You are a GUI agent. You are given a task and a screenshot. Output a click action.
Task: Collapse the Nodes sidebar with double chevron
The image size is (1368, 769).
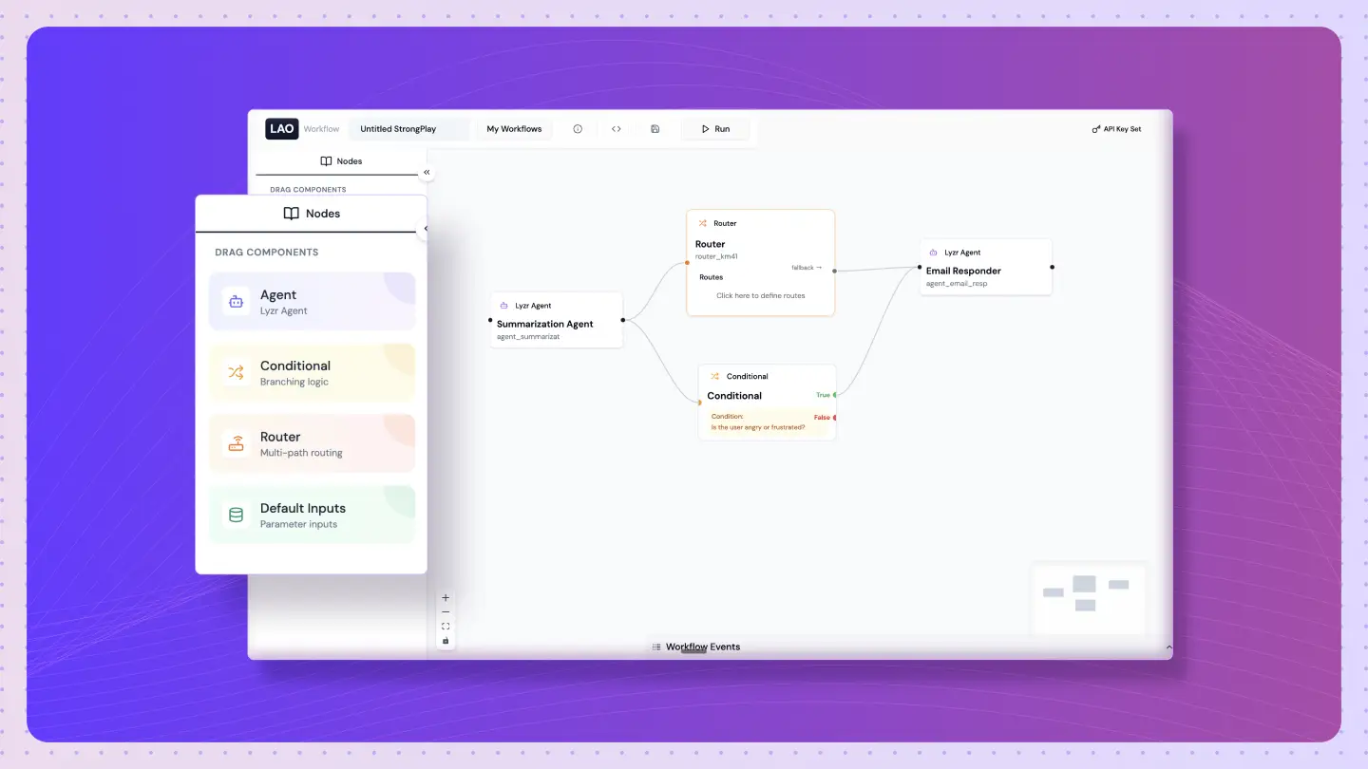[427, 173]
